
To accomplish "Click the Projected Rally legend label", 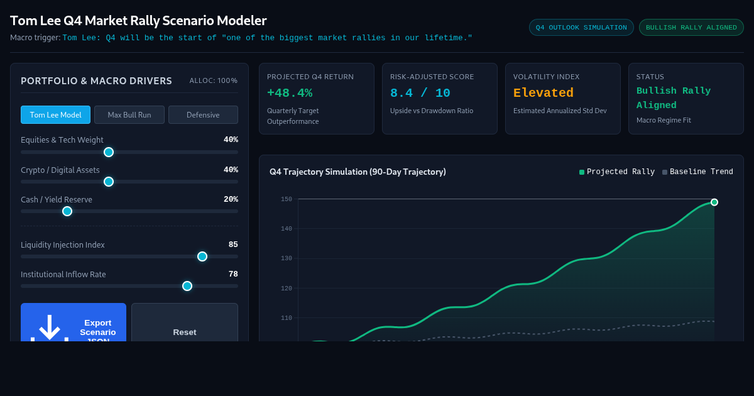I will tap(621, 172).
